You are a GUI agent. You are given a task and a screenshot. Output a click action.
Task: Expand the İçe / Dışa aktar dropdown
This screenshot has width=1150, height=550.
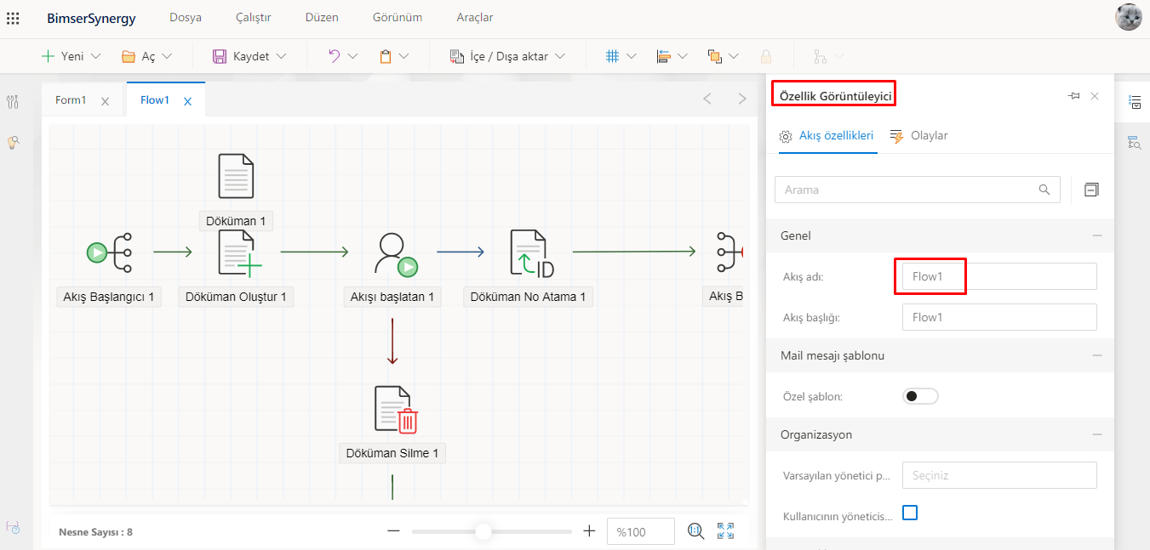pos(560,56)
